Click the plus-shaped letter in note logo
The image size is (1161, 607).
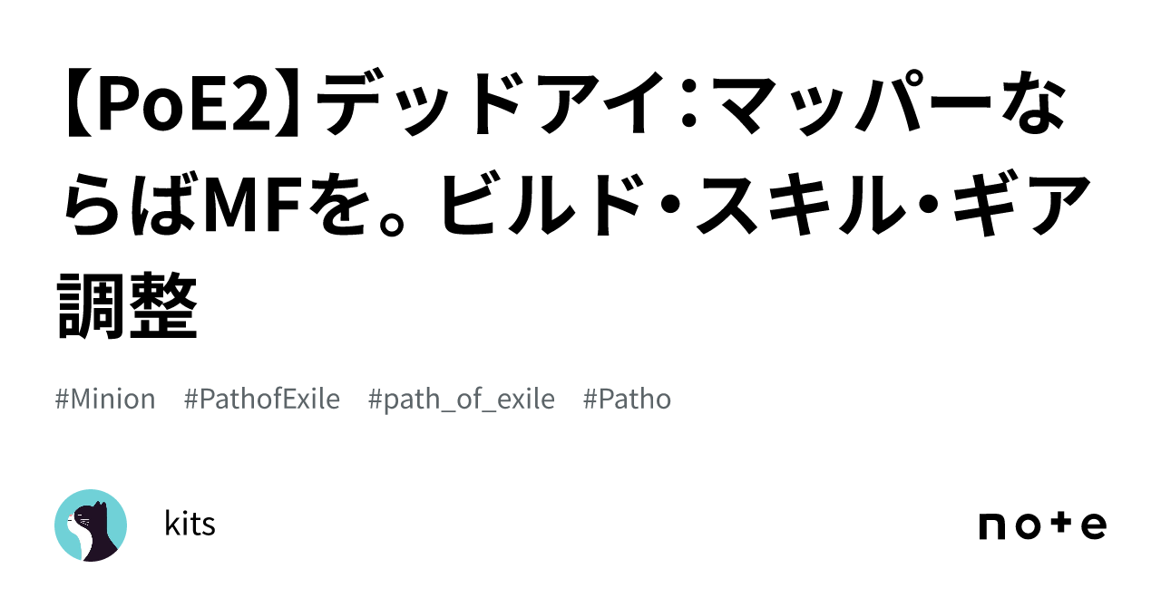(x=1056, y=525)
